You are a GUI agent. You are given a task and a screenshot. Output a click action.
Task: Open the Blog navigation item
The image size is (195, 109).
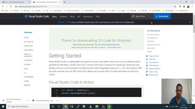(x=72, y=17)
